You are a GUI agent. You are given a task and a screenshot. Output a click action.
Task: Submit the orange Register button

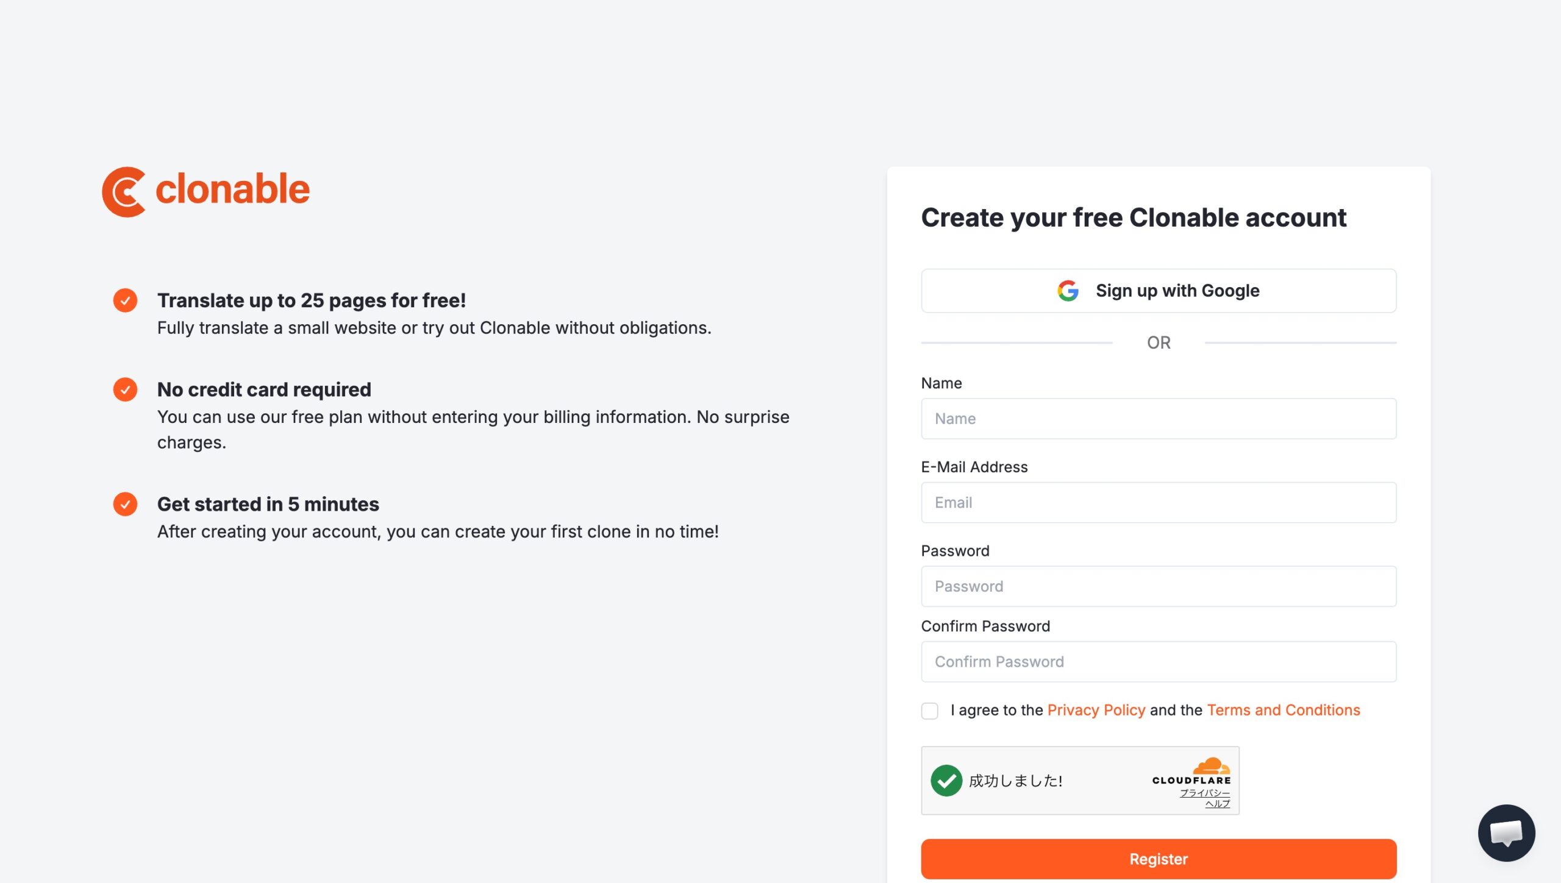(1159, 859)
